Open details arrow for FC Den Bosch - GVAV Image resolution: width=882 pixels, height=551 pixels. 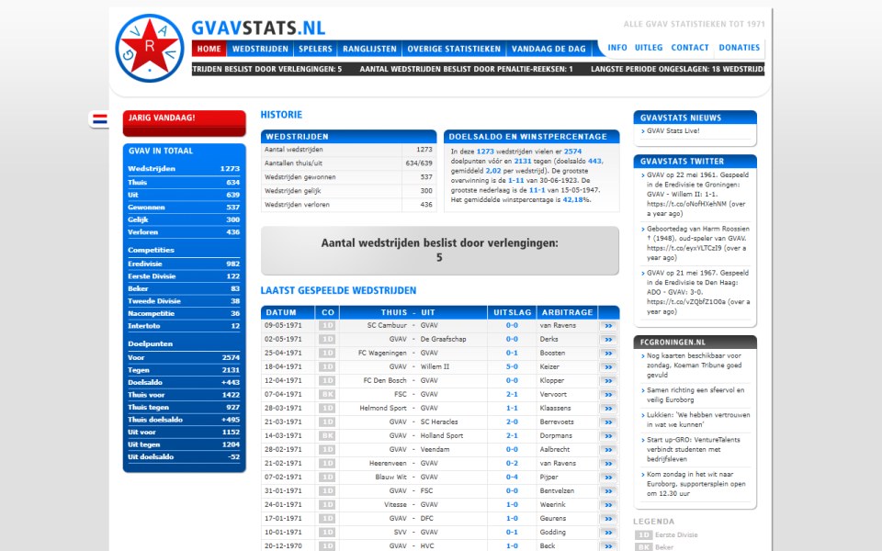(608, 381)
